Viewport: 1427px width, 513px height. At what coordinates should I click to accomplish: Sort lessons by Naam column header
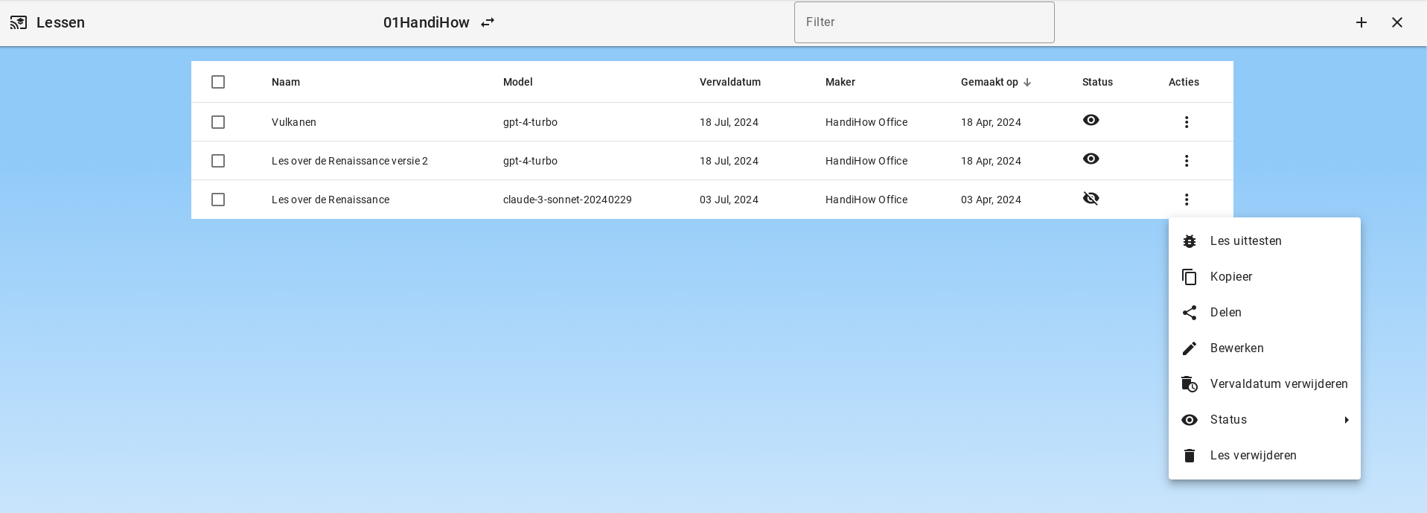coord(286,82)
